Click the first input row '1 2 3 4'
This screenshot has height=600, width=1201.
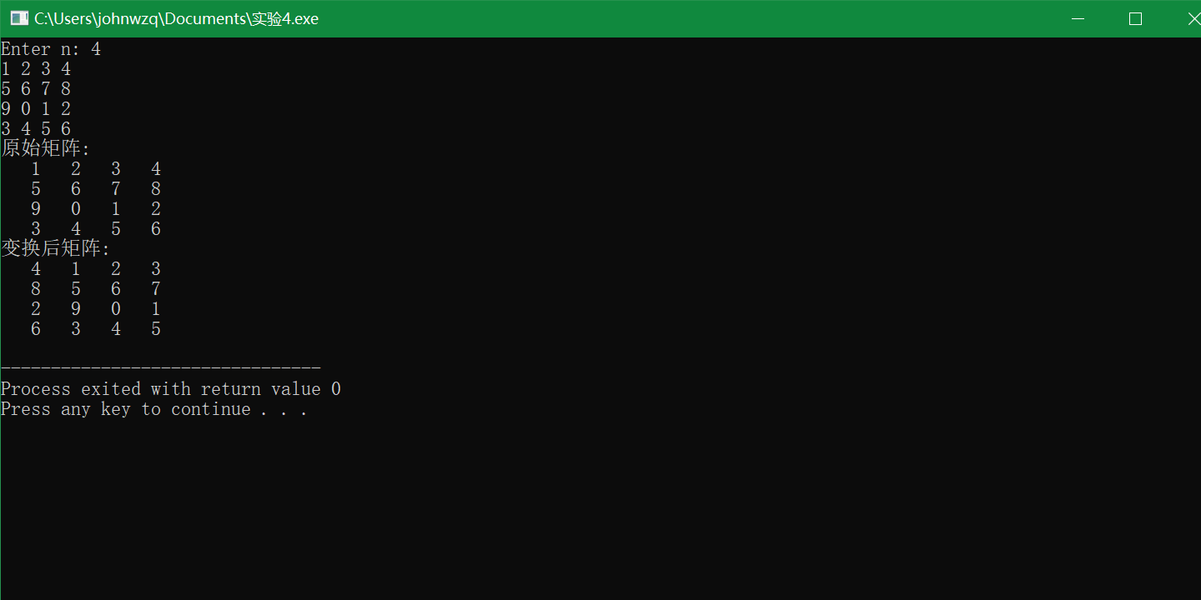[x=35, y=68]
